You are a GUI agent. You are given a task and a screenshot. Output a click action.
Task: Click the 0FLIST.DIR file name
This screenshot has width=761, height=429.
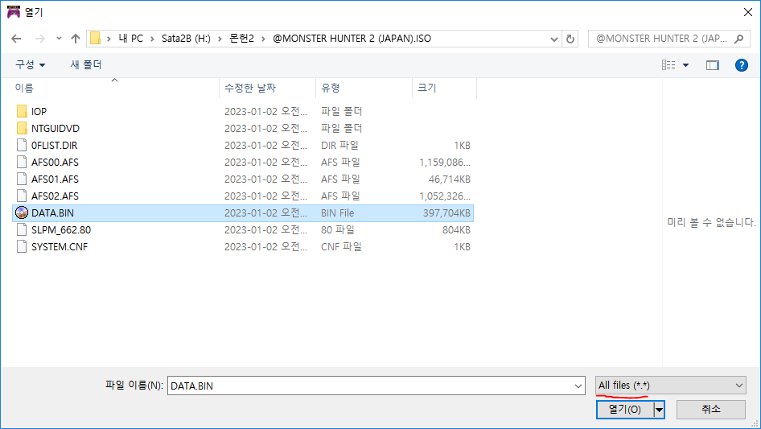(55, 146)
